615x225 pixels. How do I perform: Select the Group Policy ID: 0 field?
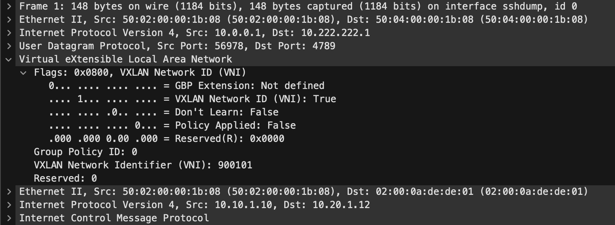[x=85, y=152]
